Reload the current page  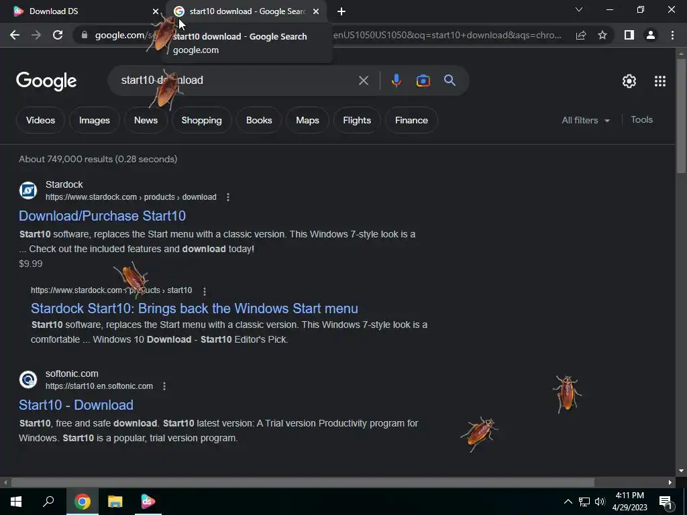(58, 35)
